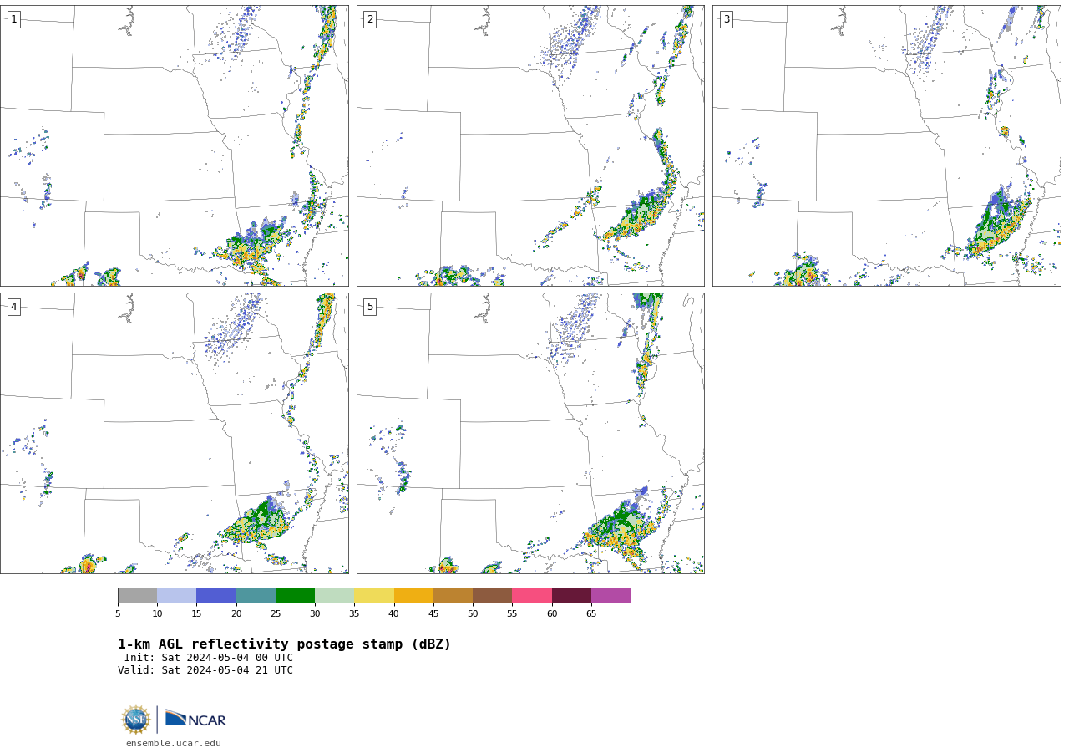Open ensemble member 5 reflectivity panel
1069x753 pixels.
point(530,433)
